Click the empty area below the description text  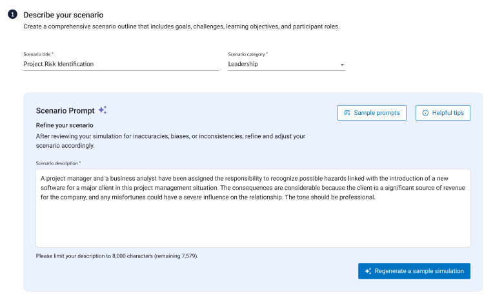pos(253,225)
